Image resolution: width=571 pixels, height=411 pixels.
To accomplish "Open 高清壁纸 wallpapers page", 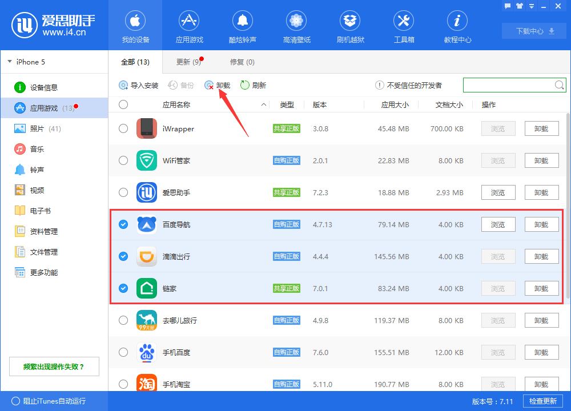I will pos(296,26).
